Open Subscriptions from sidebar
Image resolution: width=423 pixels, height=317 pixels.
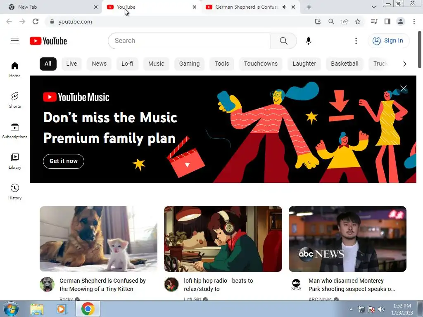tap(15, 131)
